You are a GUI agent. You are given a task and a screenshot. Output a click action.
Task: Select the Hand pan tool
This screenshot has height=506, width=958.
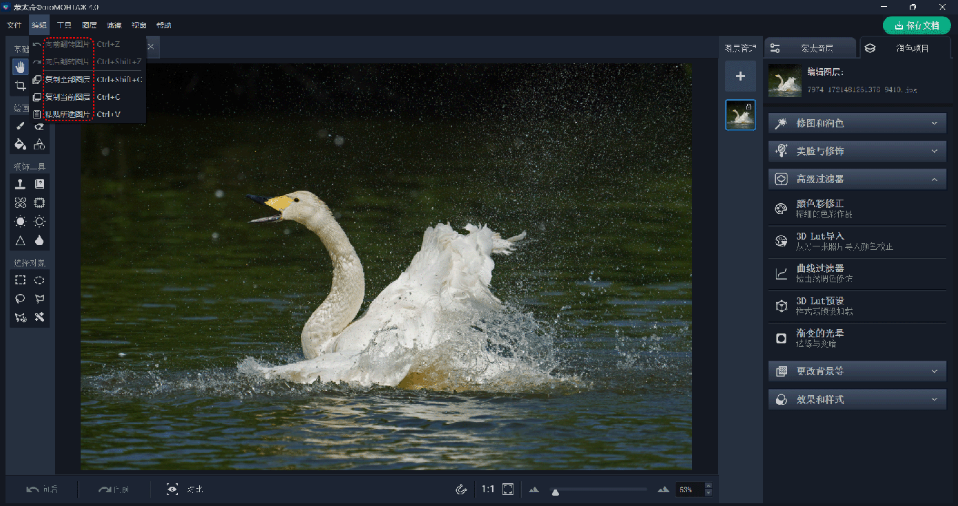tap(21, 67)
